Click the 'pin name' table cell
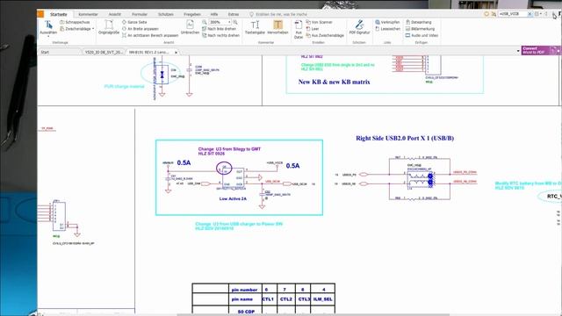This screenshot has width=562, height=316. (244, 299)
